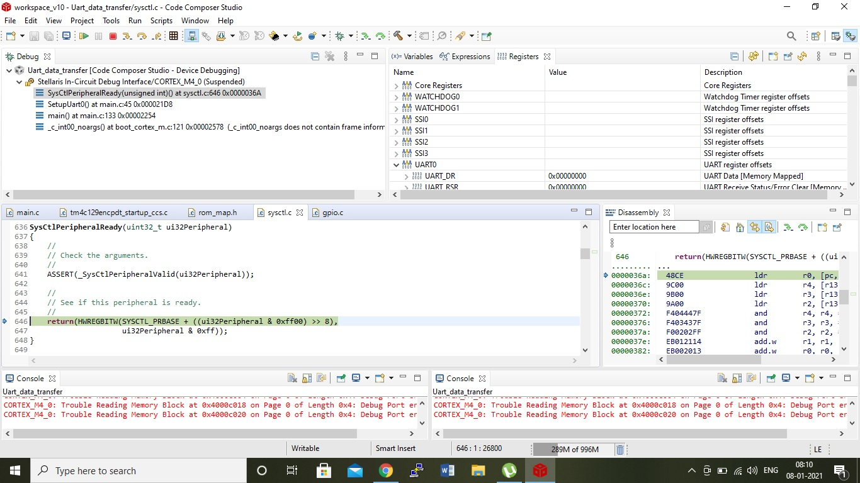
Task: Collapse the Uart_data_transfer debug tree node
Action: pyautogui.click(x=9, y=70)
